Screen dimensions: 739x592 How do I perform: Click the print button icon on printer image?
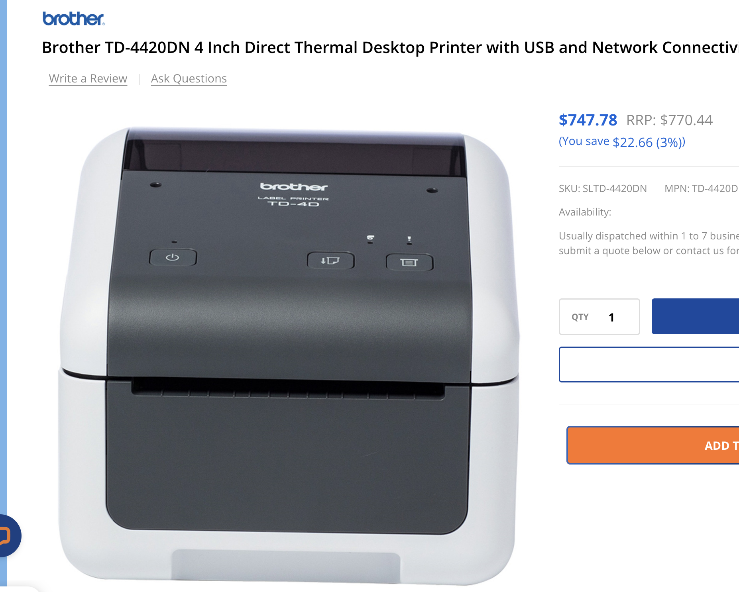[x=409, y=262]
